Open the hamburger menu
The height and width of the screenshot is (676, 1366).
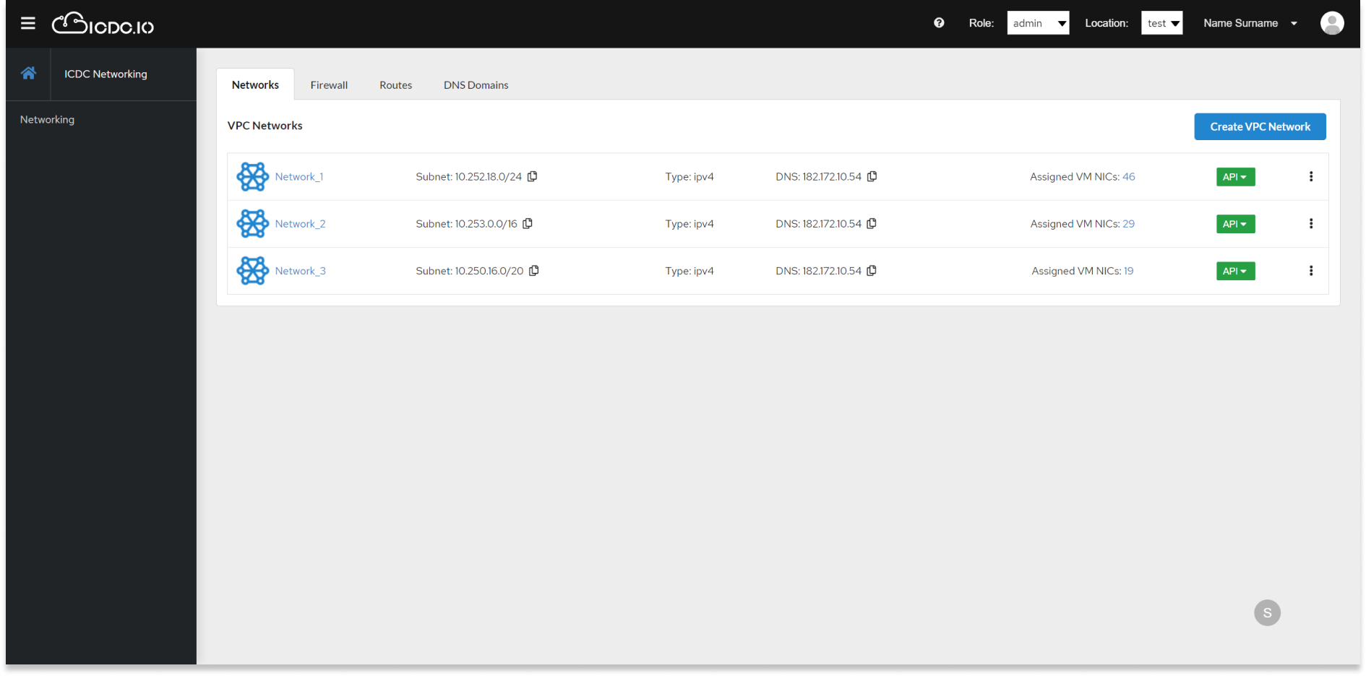(28, 23)
